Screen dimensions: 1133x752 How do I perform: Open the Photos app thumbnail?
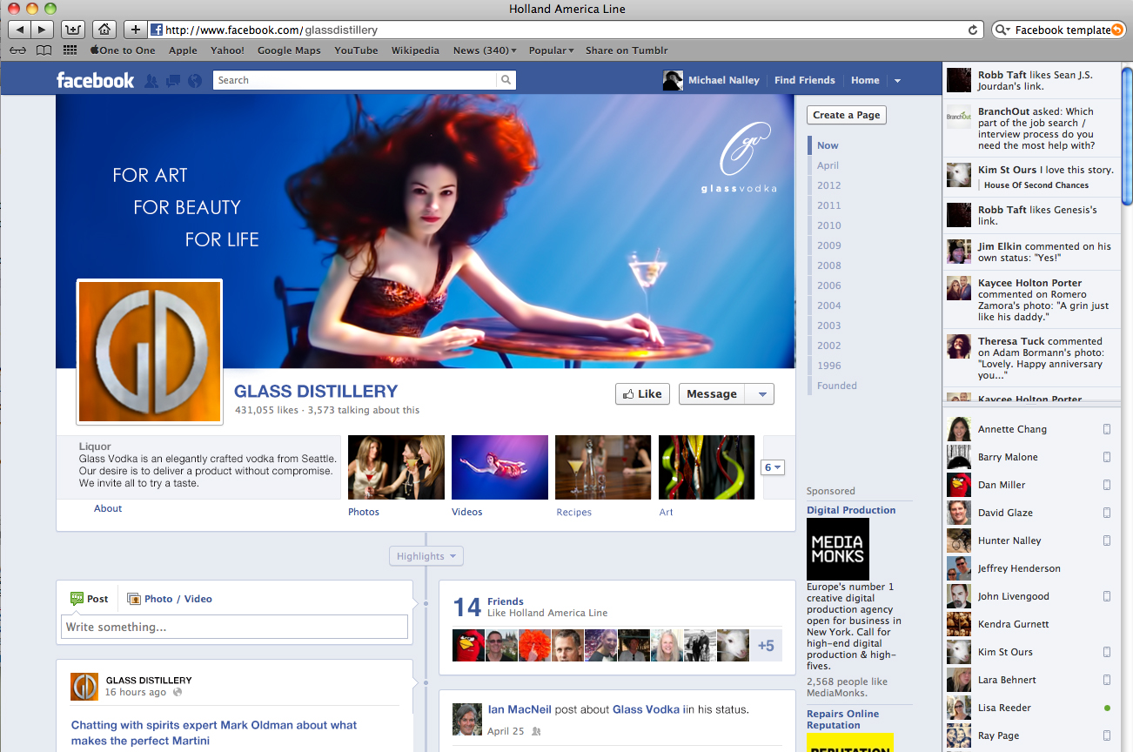(396, 467)
